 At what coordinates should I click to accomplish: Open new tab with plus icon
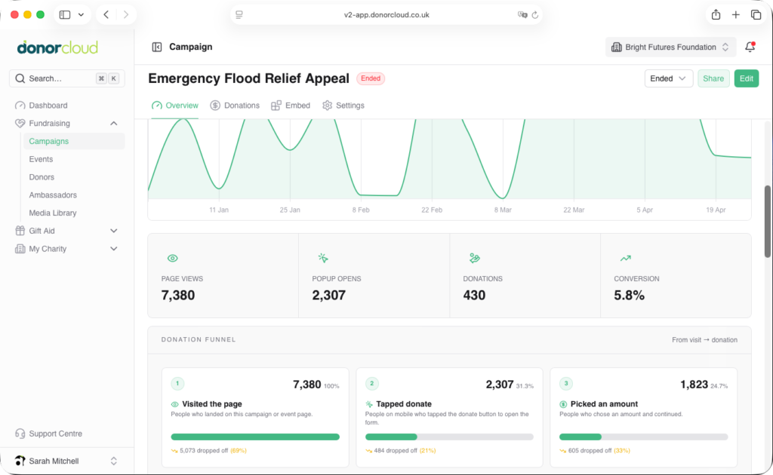click(x=735, y=15)
